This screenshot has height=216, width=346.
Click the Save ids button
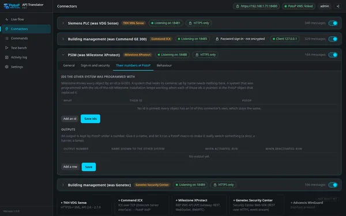[x=91, y=119]
